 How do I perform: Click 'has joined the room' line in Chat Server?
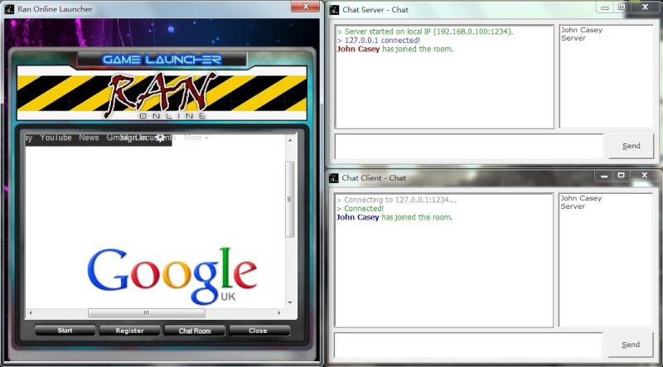pyautogui.click(x=394, y=49)
